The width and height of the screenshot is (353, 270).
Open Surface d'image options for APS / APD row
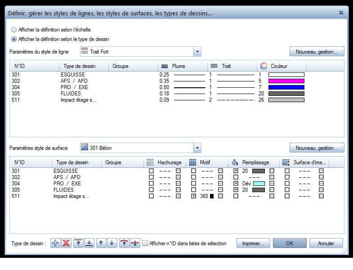321,177
